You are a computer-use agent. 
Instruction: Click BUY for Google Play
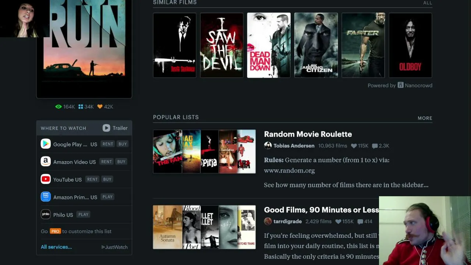point(123,144)
